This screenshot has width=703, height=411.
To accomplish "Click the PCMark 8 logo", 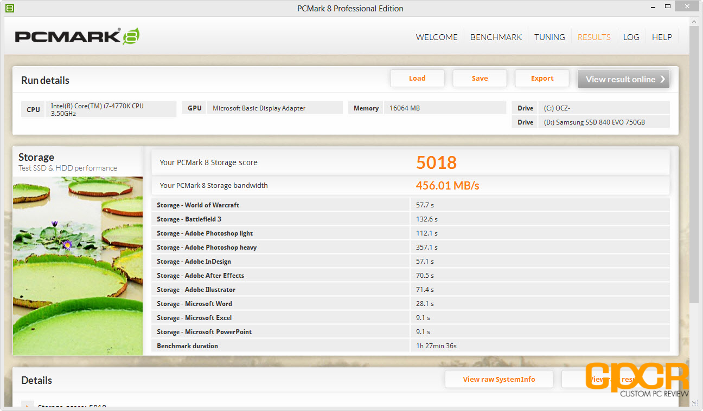I will point(77,36).
